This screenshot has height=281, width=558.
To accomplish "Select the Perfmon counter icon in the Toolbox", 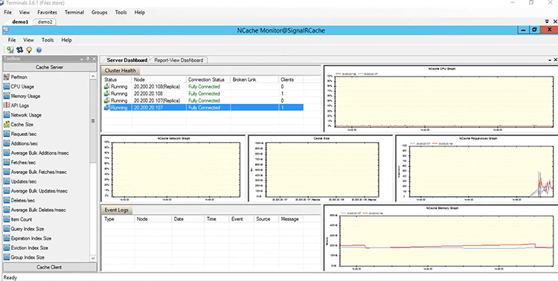I will point(7,77).
